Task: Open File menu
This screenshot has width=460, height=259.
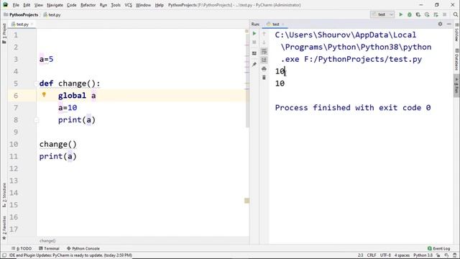Action: (x=16, y=5)
